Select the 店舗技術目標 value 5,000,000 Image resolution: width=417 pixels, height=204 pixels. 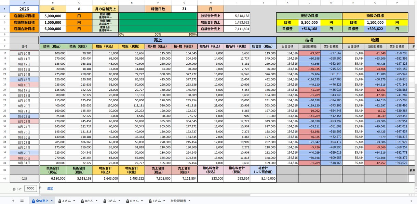click(53, 16)
